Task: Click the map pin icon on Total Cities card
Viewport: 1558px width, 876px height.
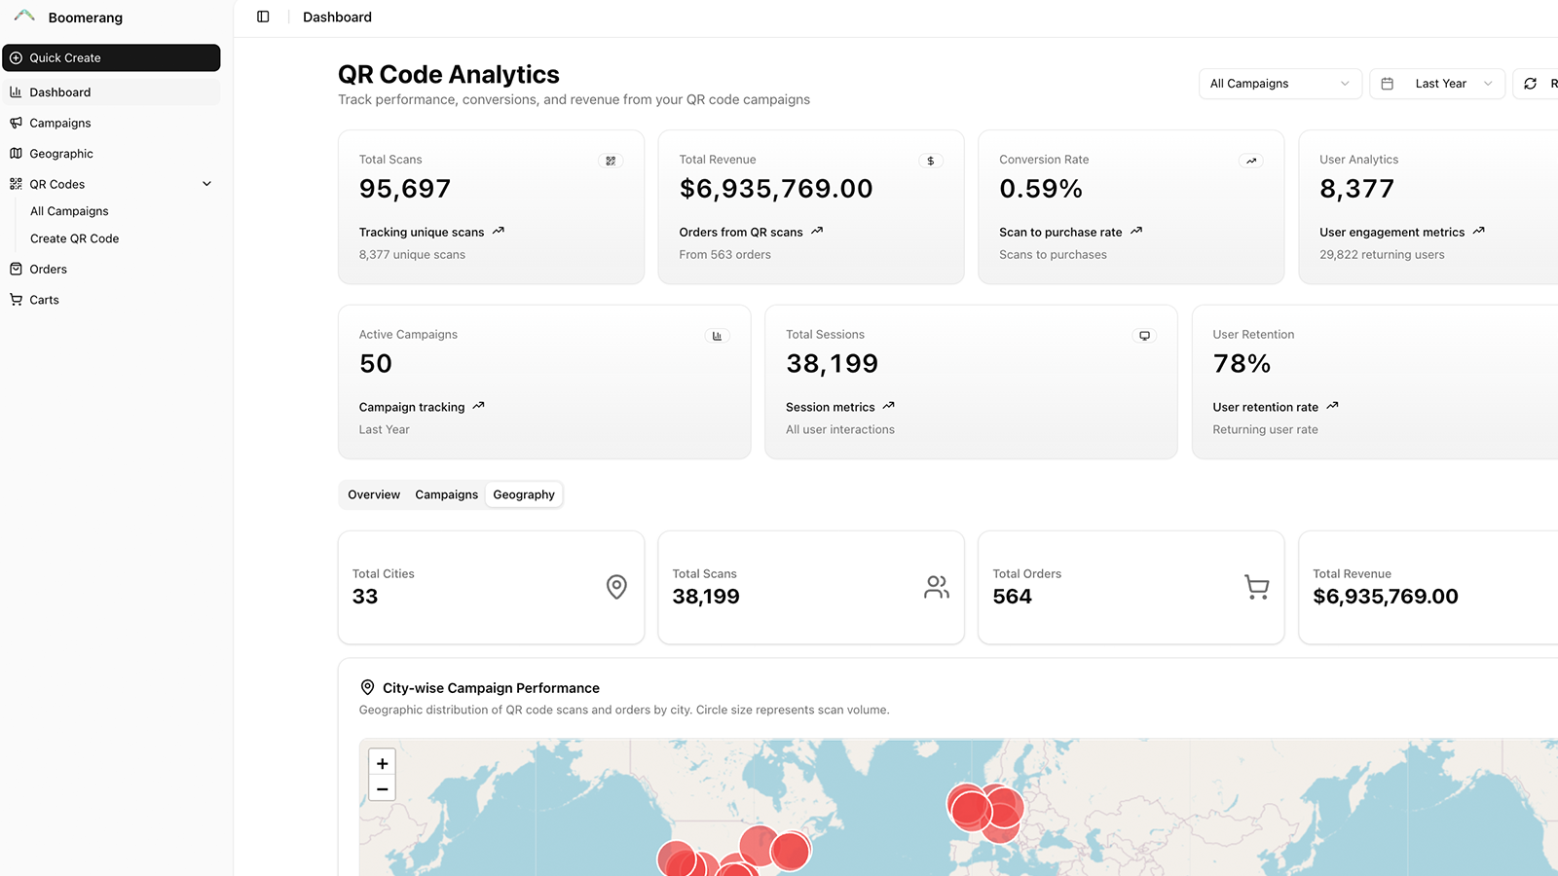Action: [x=615, y=587]
